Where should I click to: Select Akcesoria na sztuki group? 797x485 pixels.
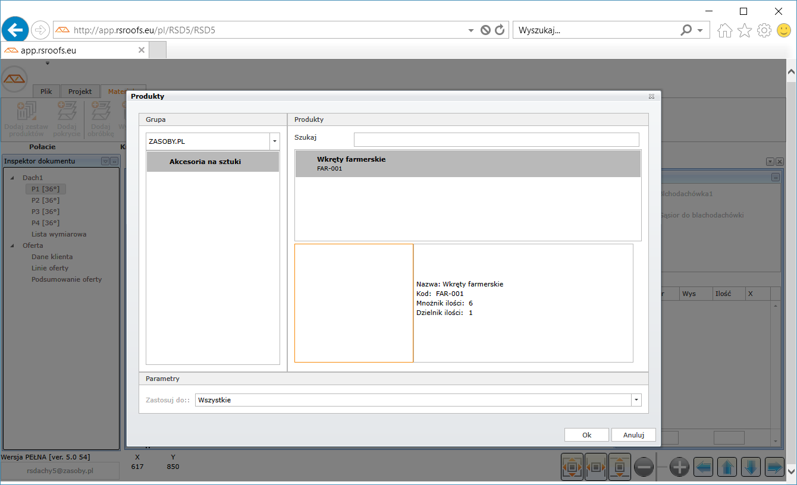point(213,162)
